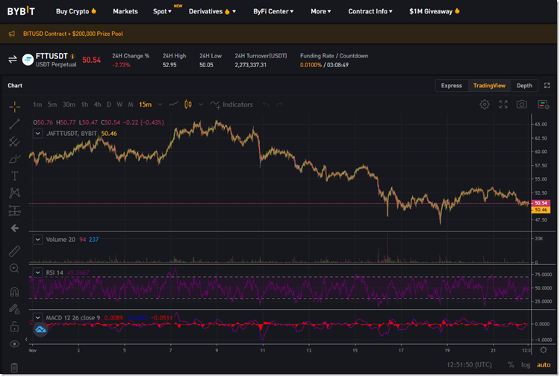The image size is (560, 377).
Task: Take a chart snapshot with camera icon
Action: point(522,105)
